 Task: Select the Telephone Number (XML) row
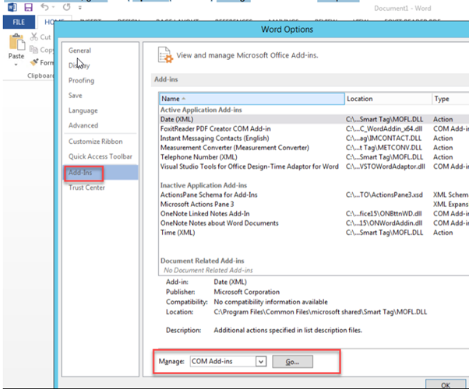tap(314, 157)
